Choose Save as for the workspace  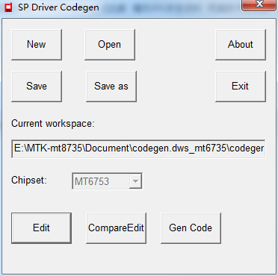coord(111,87)
